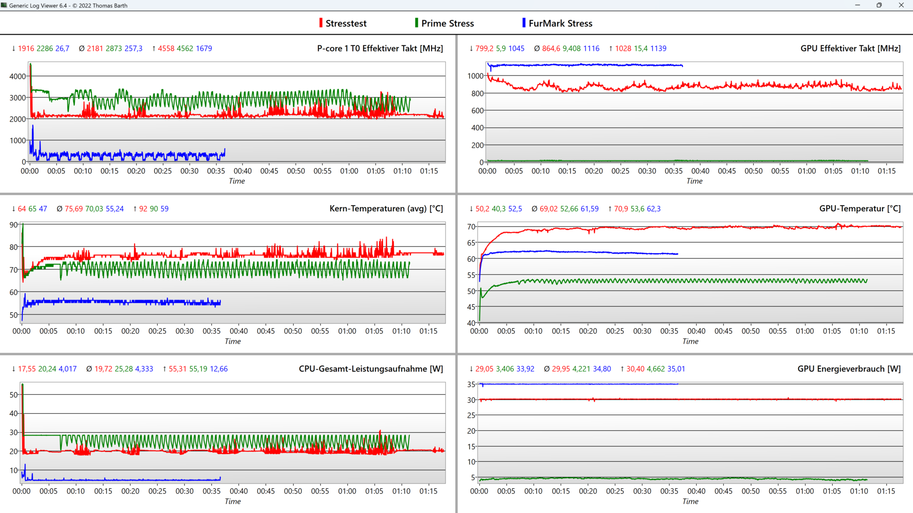Screen dimensions: 913x513
Task: Select the Prime Stress legend label
Action: (447, 23)
